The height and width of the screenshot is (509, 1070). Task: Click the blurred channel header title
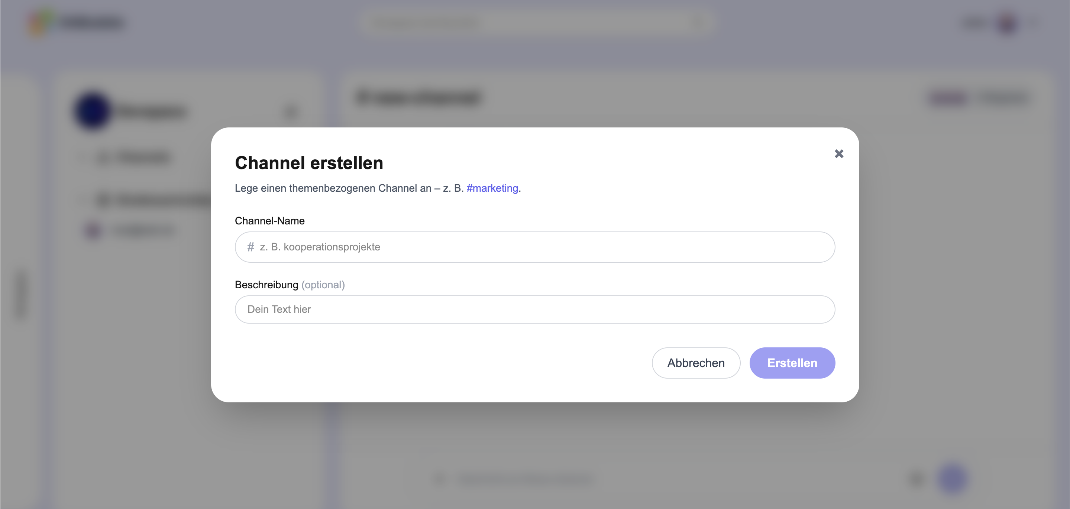[x=418, y=98]
